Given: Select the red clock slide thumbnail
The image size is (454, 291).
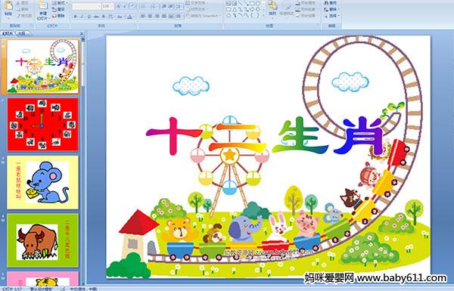Looking at the screenshot, I should 42,125.
